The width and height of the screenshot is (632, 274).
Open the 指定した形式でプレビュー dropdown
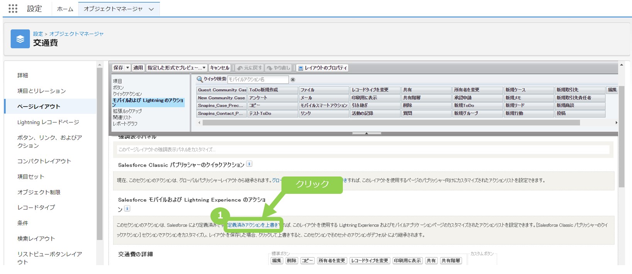pos(176,68)
